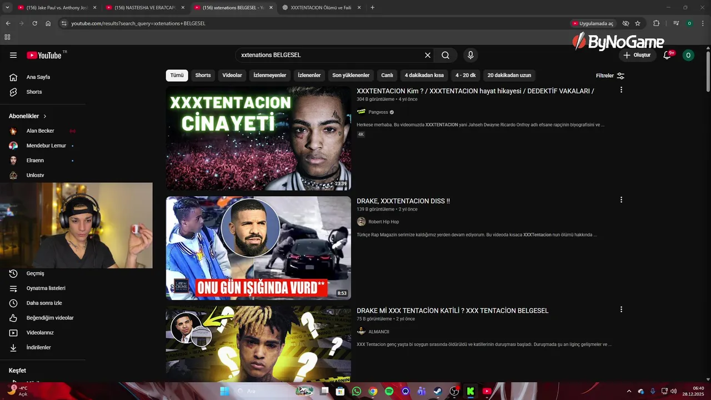Open Chrome apps grid shortcut
Image resolution: width=711 pixels, height=400 pixels.
coord(7,37)
